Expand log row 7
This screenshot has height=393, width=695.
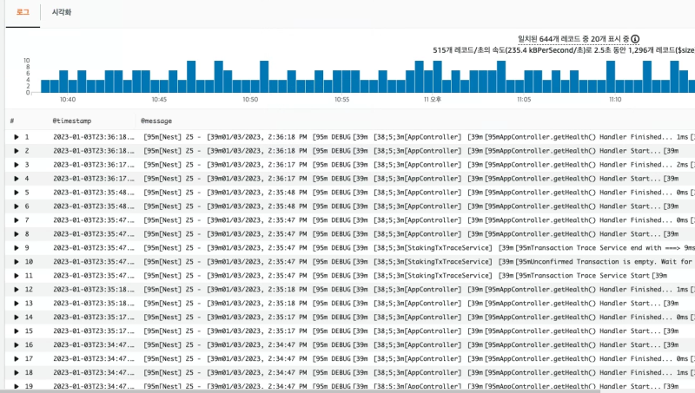17,220
